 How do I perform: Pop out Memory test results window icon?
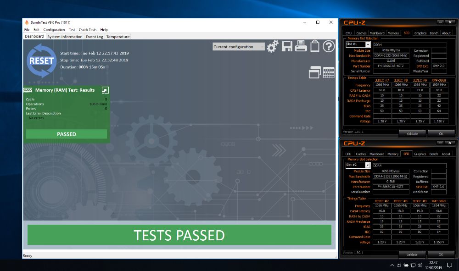tap(105, 90)
